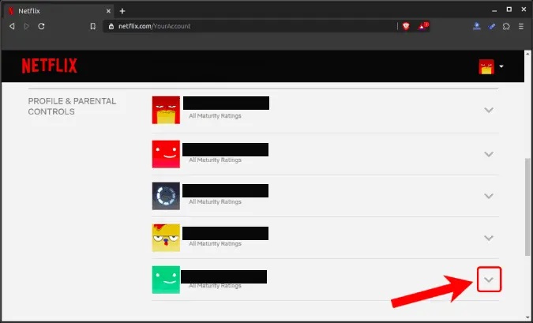Image resolution: width=533 pixels, height=323 pixels.
Task: Expand the first red angry profile
Action: coord(489,110)
